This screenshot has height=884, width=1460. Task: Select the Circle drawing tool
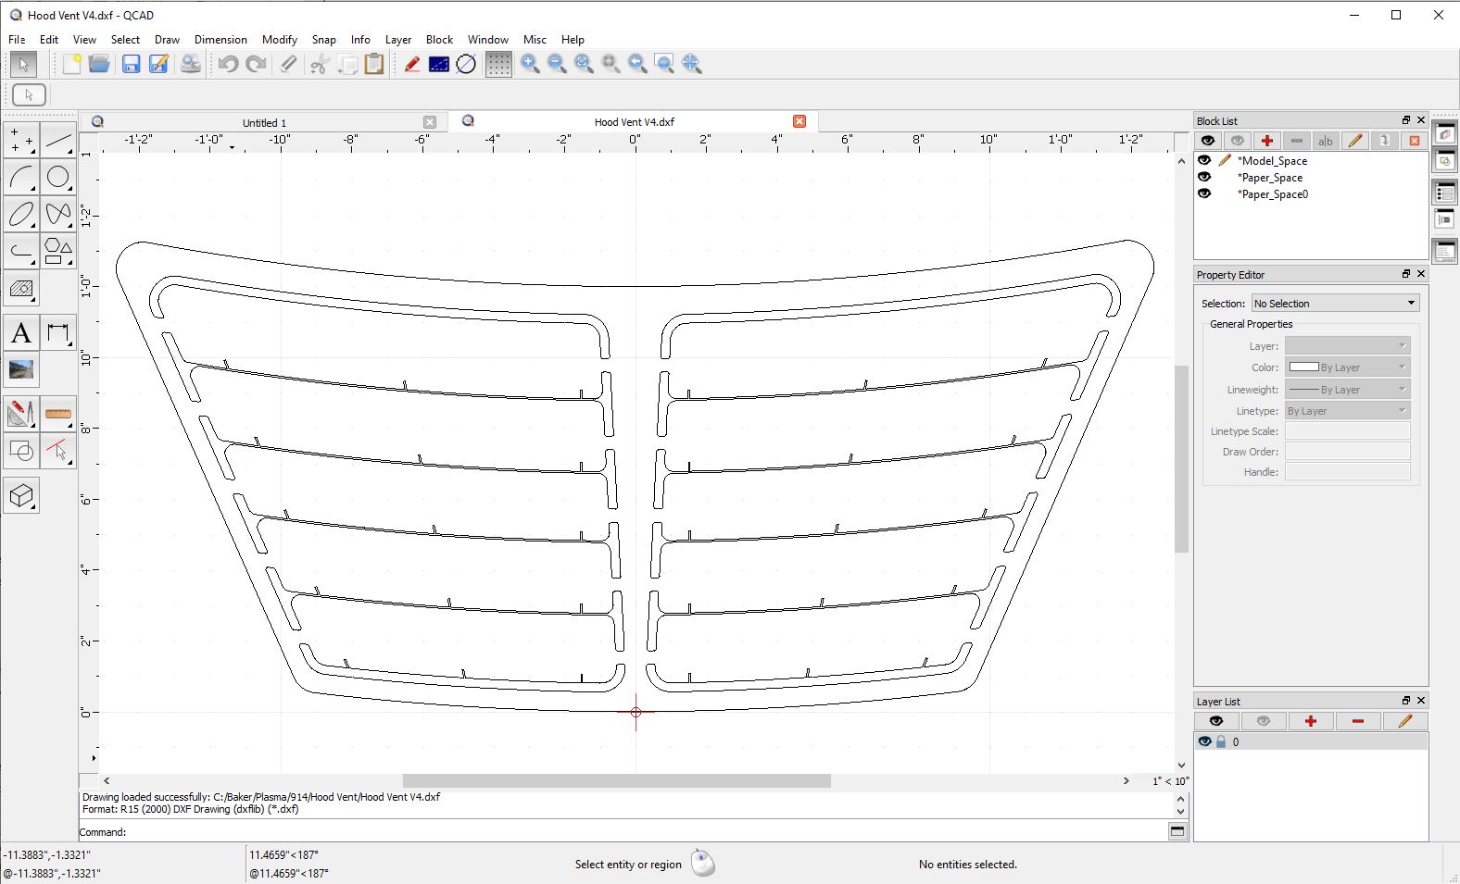[57, 178]
